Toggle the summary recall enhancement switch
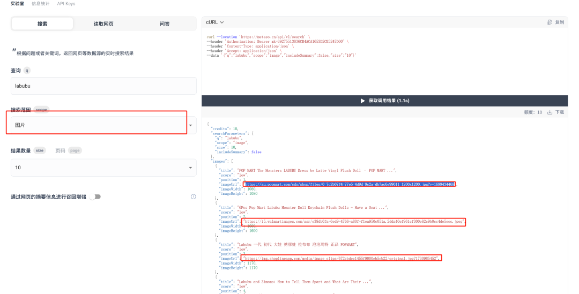 tap(95, 197)
